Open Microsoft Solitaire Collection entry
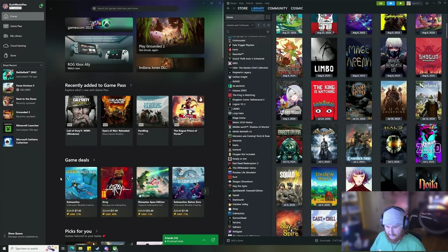 [22, 141]
